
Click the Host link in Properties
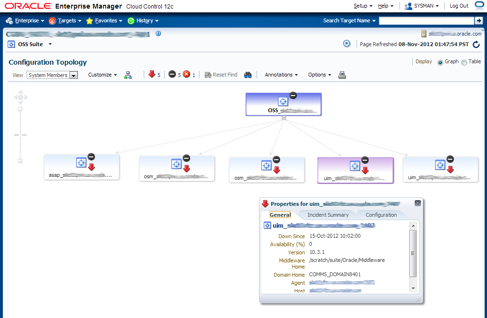pyautogui.click(x=335, y=291)
